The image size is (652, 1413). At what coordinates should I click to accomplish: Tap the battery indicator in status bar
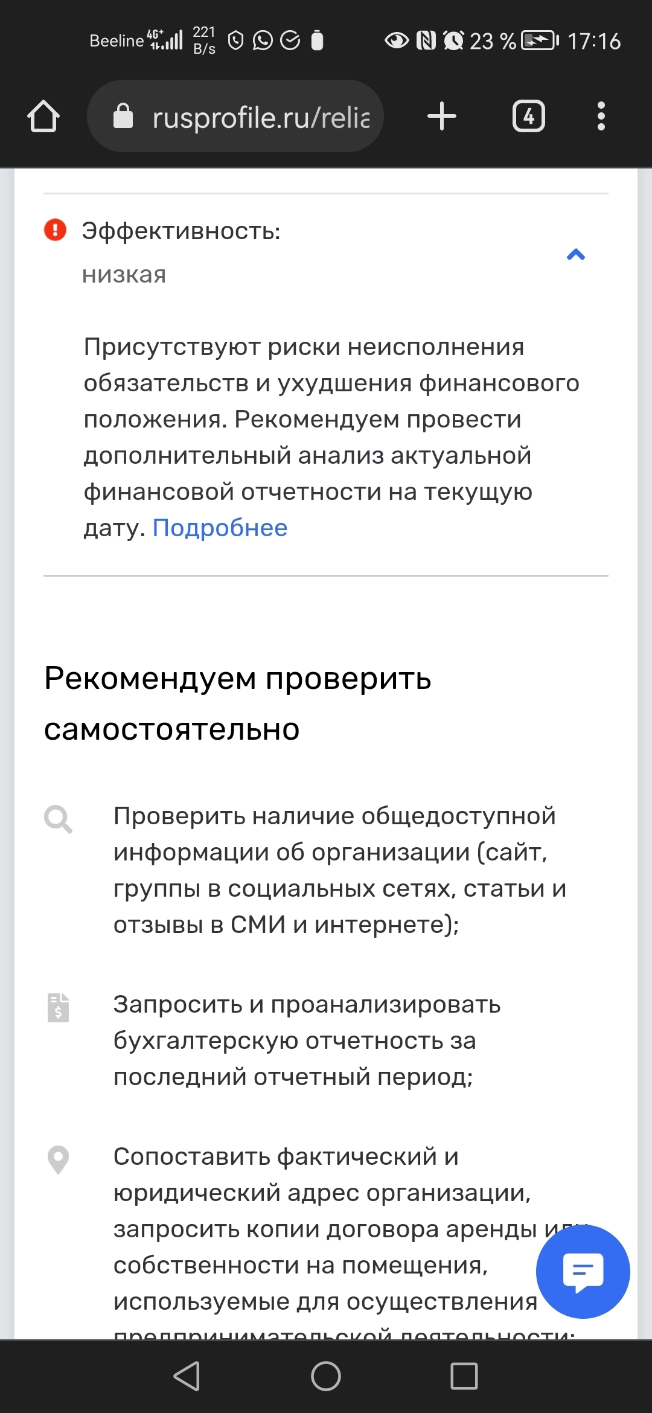coord(540,41)
